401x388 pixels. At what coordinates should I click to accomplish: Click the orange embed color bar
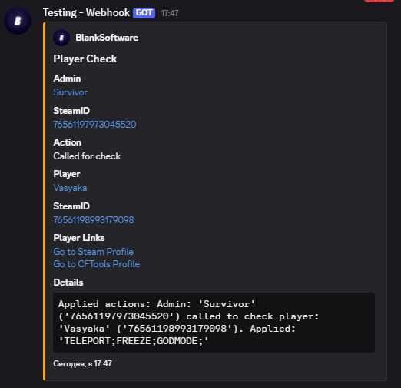pyautogui.click(x=45, y=201)
